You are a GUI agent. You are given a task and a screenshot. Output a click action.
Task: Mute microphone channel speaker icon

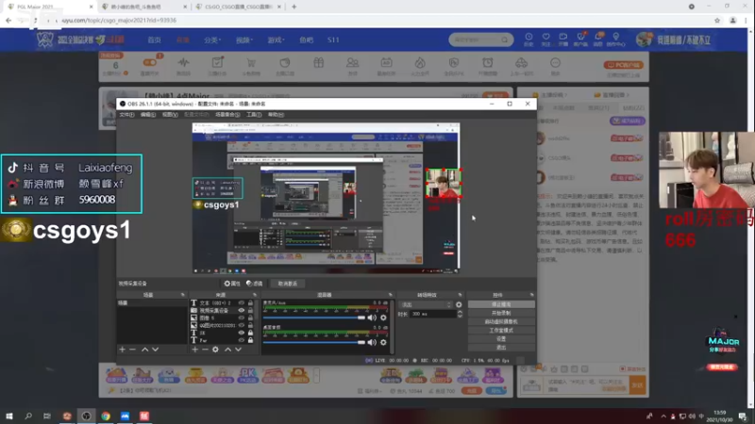pos(372,318)
